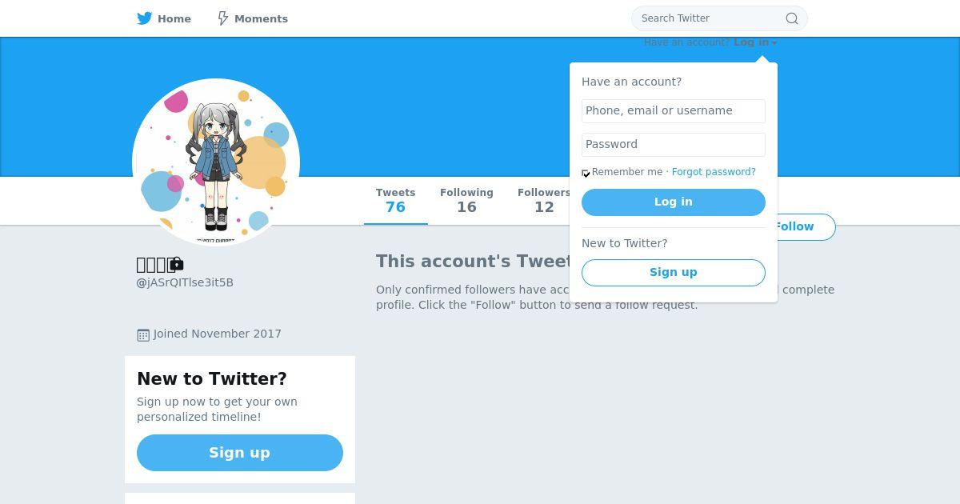The height and width of the screenshot is (504, 960).
Task: Click Sign up in the login popup
Action: point(674,273)
